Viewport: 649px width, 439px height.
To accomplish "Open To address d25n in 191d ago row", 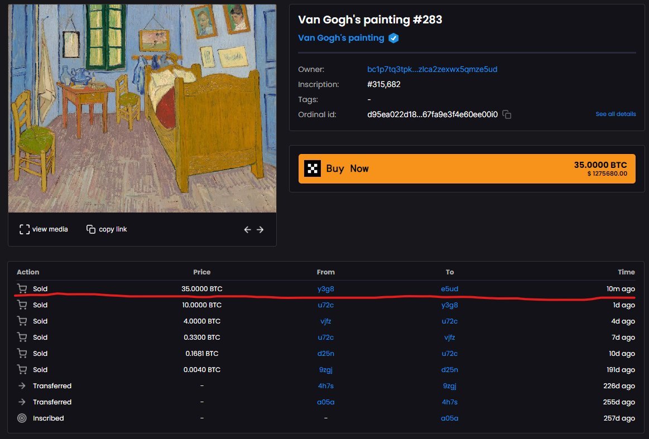I will 449,369.
